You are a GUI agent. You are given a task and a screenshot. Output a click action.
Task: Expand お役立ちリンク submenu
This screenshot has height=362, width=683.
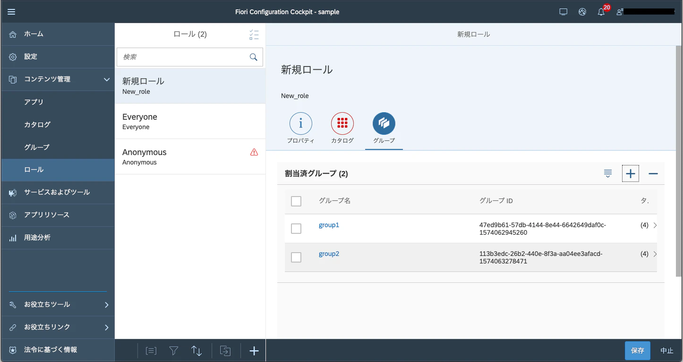[x=107, y=327]
